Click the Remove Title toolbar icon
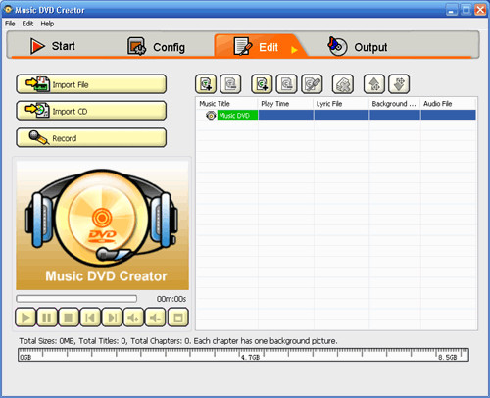Screen dimensions: 490x398 [x=230, y=84]
